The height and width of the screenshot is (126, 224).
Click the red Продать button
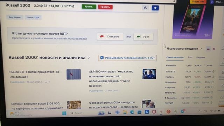pyautogui.click(x=105, y=7)
